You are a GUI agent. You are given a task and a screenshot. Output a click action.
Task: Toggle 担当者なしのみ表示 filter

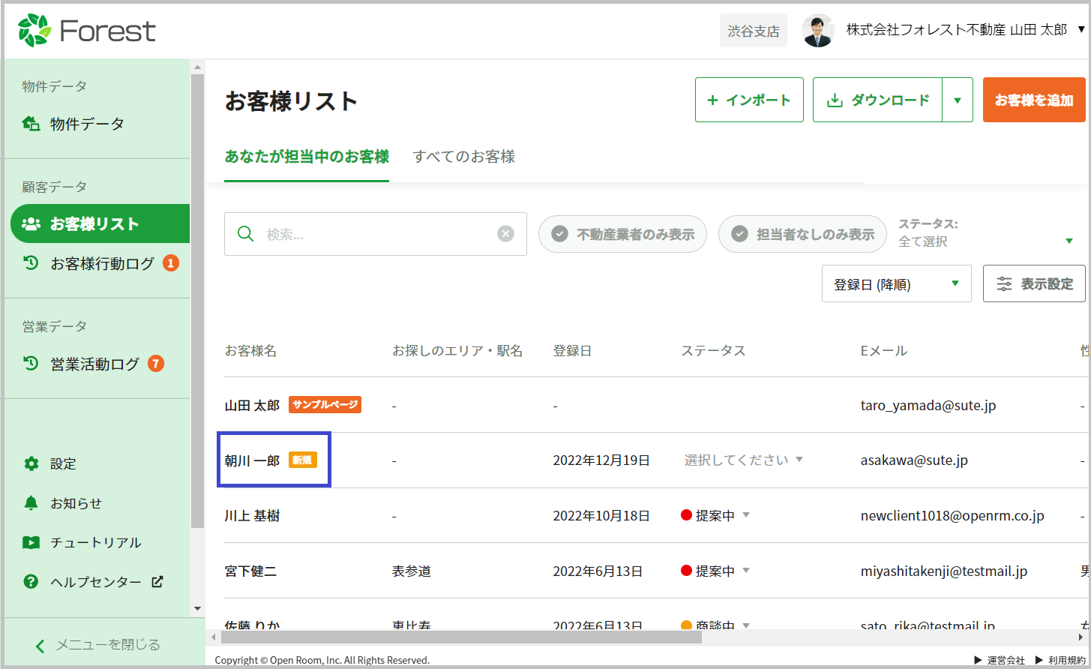pos(802,235)
